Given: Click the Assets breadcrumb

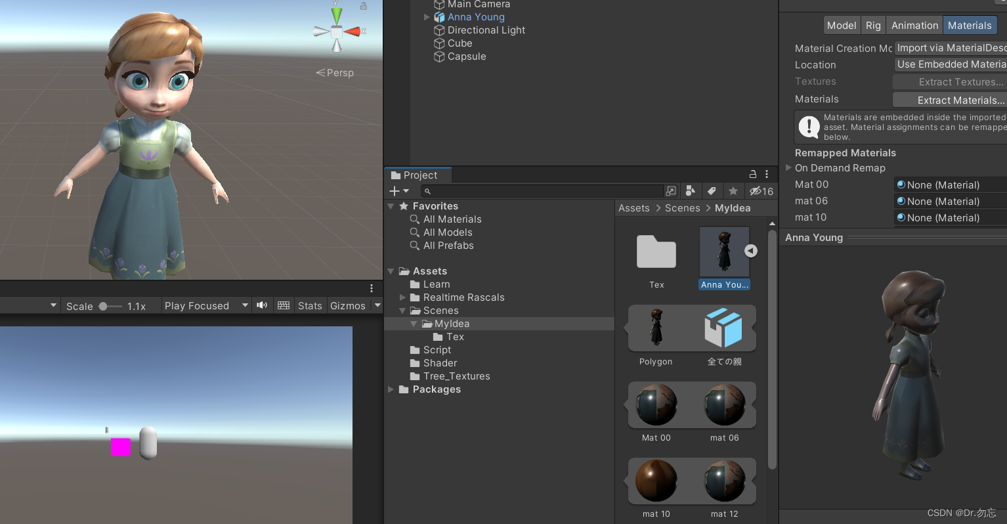Looking at the screenshot, I should pos(633,208).
